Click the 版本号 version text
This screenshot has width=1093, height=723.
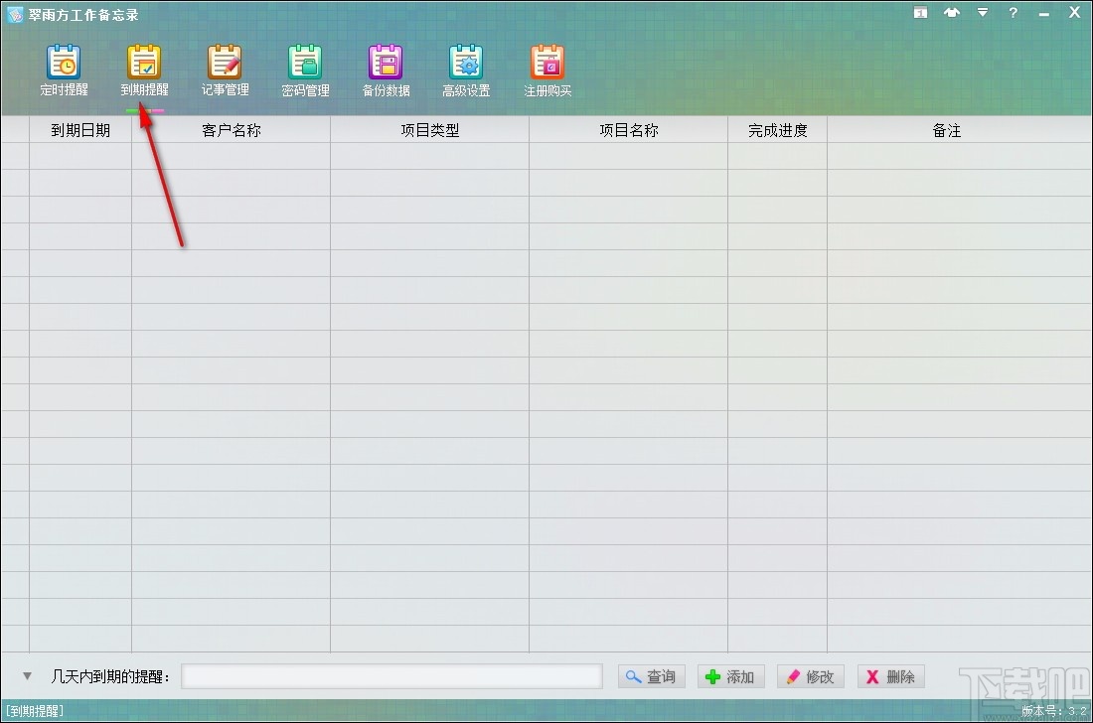point(1054,710)
